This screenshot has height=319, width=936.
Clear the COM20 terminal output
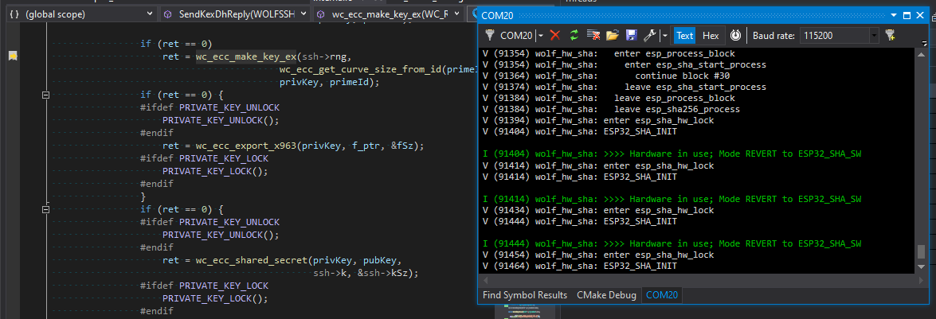pos(593,35)
